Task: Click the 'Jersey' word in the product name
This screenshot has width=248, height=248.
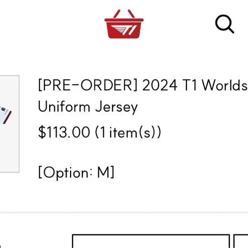Action: pyautogui.click(x=116, y=107)
